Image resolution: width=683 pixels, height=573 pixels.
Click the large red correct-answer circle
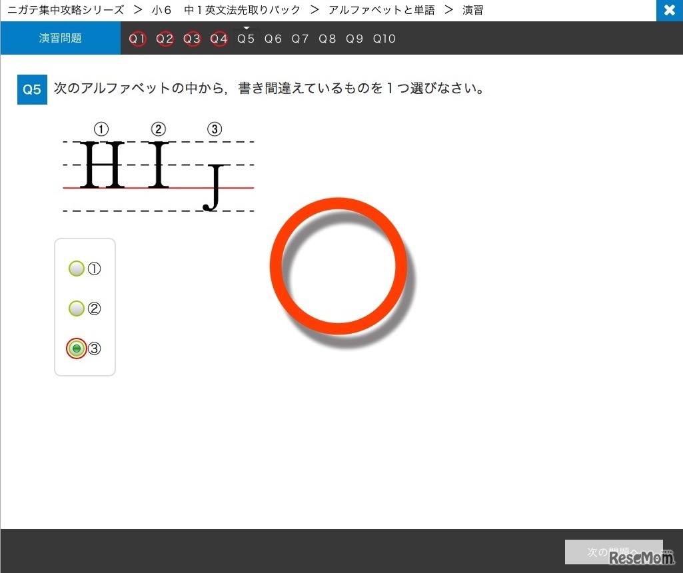(339, 265)
